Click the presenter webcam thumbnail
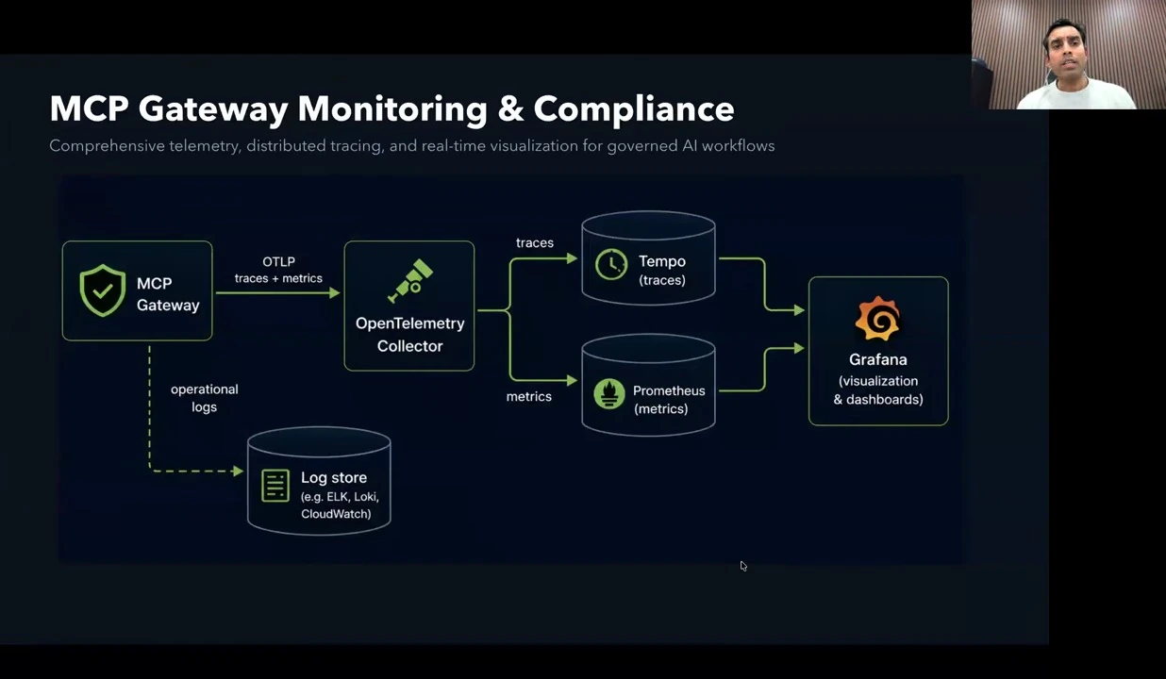This screenshot has width=1166, height=679. tap(1069, 55)
